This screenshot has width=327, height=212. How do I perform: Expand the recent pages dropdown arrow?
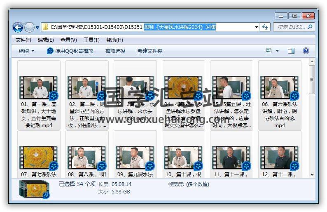point(37,28)
